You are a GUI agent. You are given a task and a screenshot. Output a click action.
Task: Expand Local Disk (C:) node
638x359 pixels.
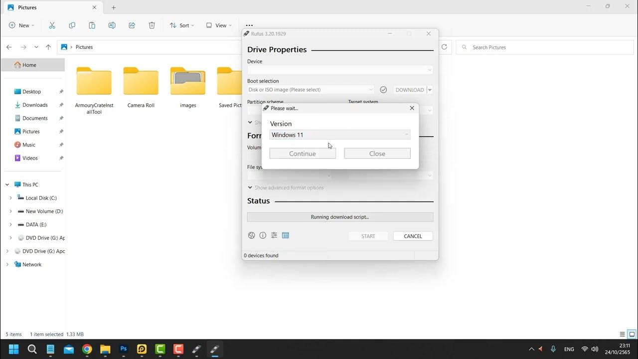[x=10, y=198]
